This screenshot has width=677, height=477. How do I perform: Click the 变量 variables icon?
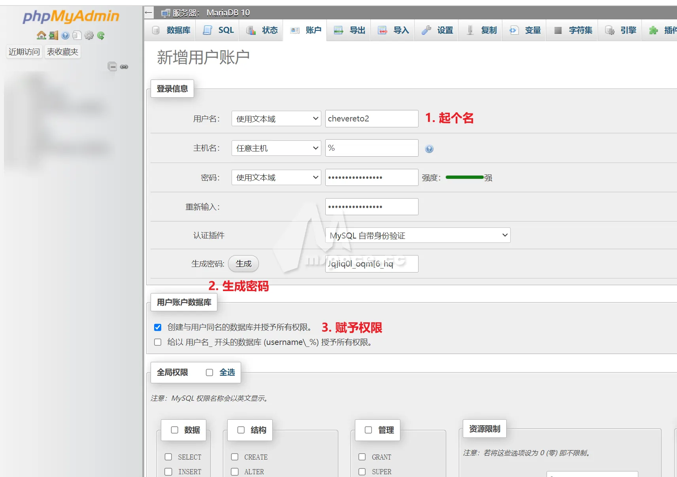pyautogui.click(x=514, y=30)
